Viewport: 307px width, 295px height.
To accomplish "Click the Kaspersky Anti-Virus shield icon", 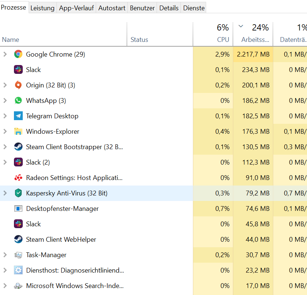I will [x=18, y=193].
